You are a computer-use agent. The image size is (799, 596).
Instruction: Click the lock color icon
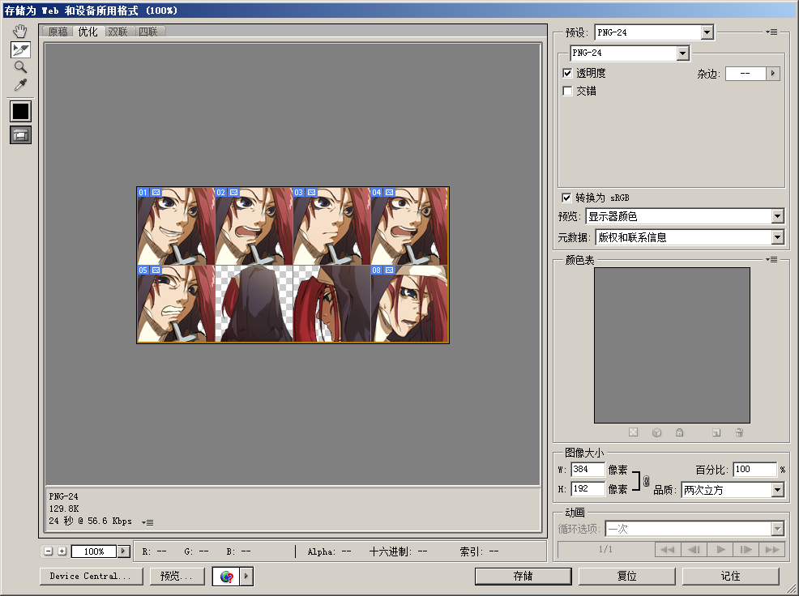click(679, 432)
